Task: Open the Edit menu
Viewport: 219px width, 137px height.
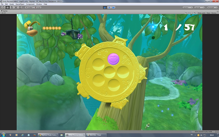Action: point(7,4)
